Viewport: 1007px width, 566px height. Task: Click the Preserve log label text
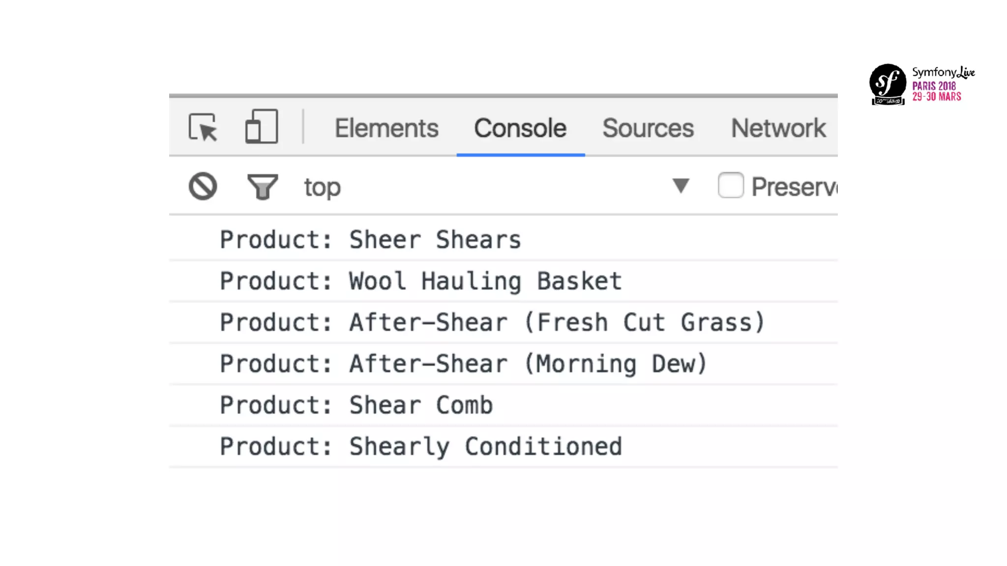pyautogui.click(x=794, y=187)
